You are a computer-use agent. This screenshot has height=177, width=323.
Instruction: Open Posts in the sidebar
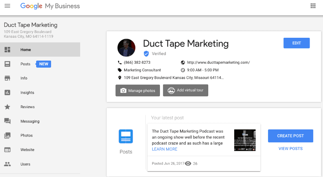(x=25, y=64)
